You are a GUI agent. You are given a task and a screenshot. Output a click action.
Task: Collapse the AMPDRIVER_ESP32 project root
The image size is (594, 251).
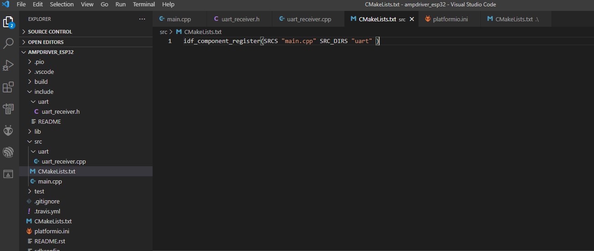(x=50, y=52)
